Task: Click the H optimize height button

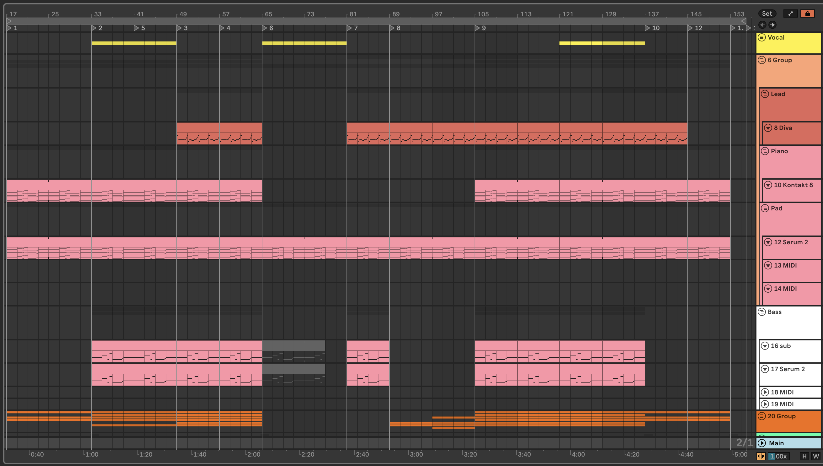Action: (804, 456)
